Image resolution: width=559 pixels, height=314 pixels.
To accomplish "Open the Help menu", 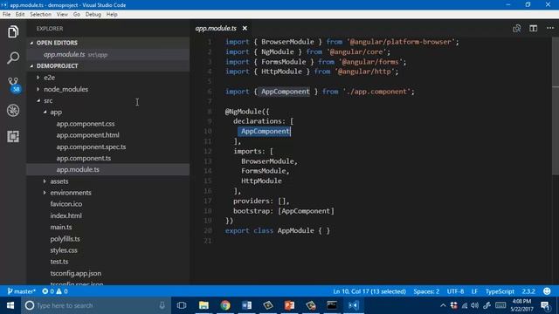I will click(x=112, y=15).
